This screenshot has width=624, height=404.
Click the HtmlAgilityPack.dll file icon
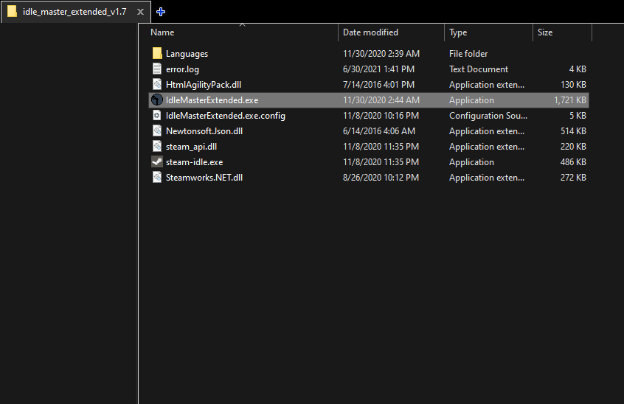157,85
